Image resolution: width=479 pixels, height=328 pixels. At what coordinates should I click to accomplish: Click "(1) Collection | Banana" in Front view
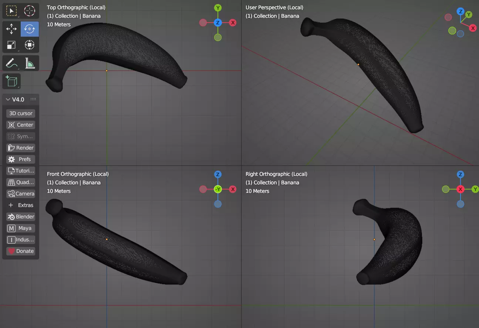(74, 183)
